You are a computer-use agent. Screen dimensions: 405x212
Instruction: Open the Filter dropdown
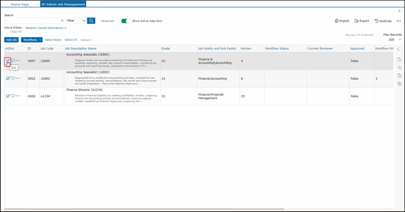76,21
